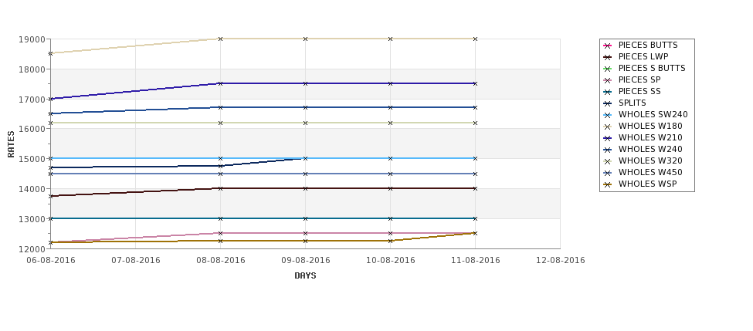The width and height of the screenshot is (753, 331).
Task: Click the WHOLES W180 legend marker icon
Action: click(x=608, y=127)
